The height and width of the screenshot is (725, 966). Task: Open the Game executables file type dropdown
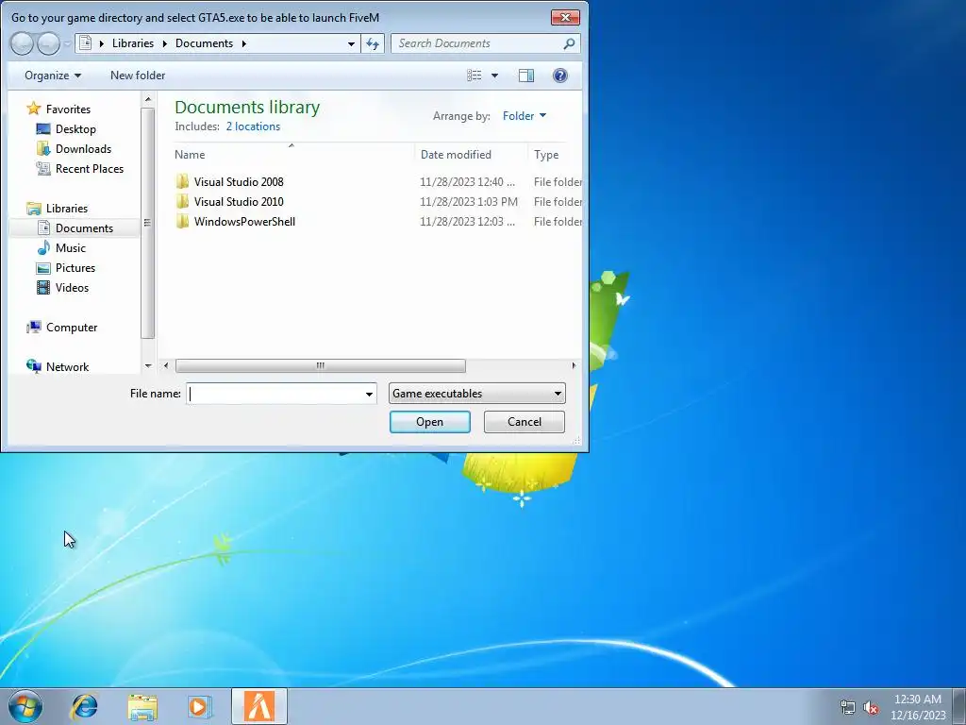(476, 394)
